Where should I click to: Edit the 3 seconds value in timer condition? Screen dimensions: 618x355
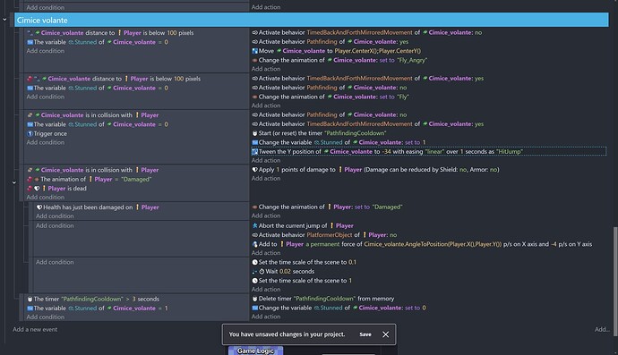[134, 300]
